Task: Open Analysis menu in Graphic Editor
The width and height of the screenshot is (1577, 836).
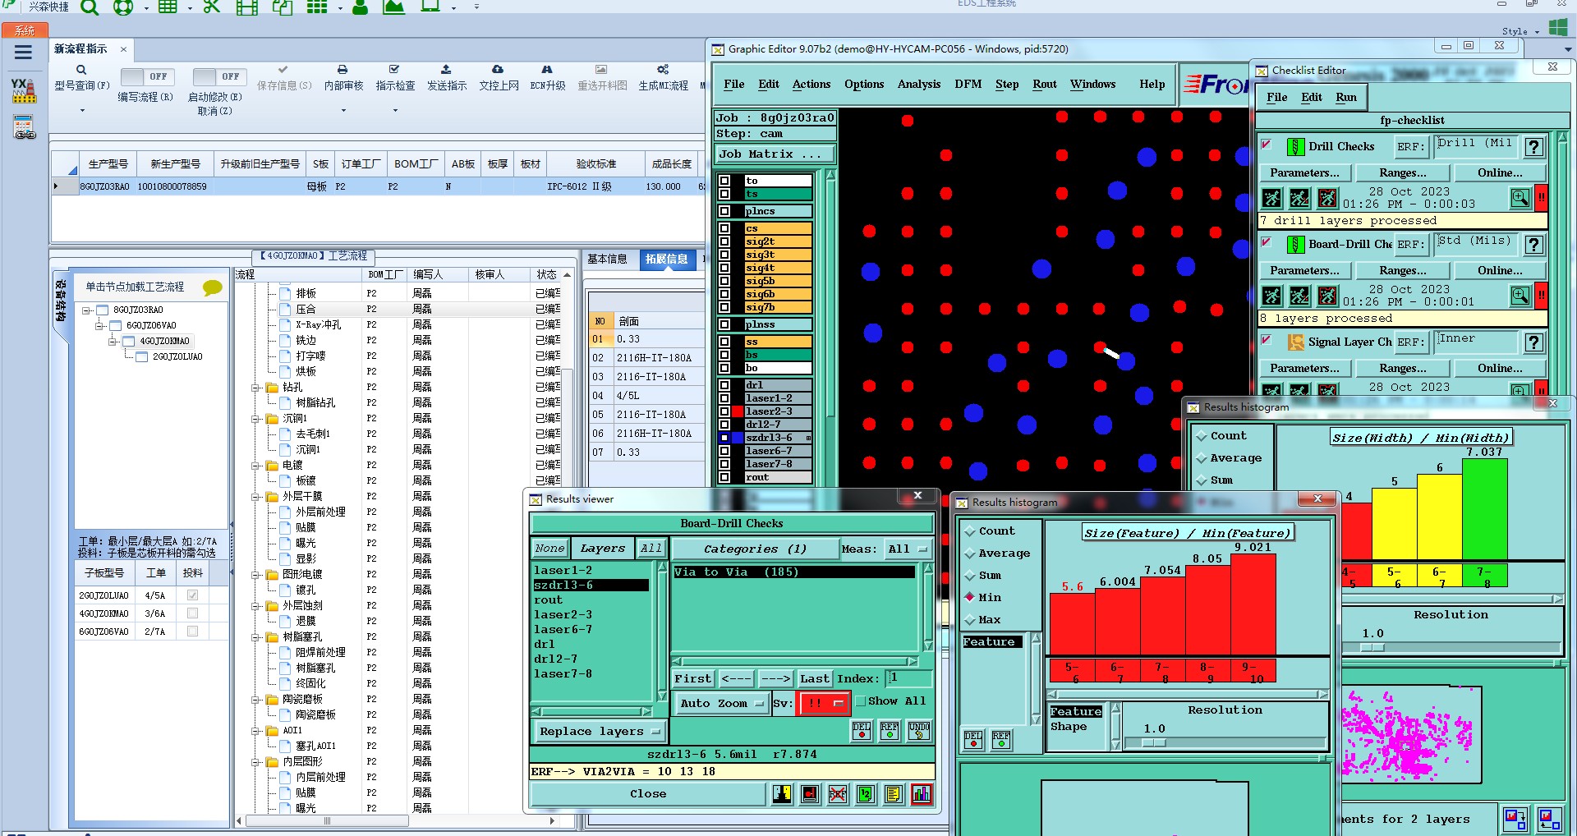Action: point(918,85)
